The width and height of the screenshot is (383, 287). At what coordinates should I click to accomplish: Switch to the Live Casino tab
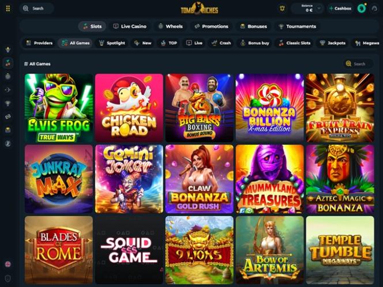[130, 26]
